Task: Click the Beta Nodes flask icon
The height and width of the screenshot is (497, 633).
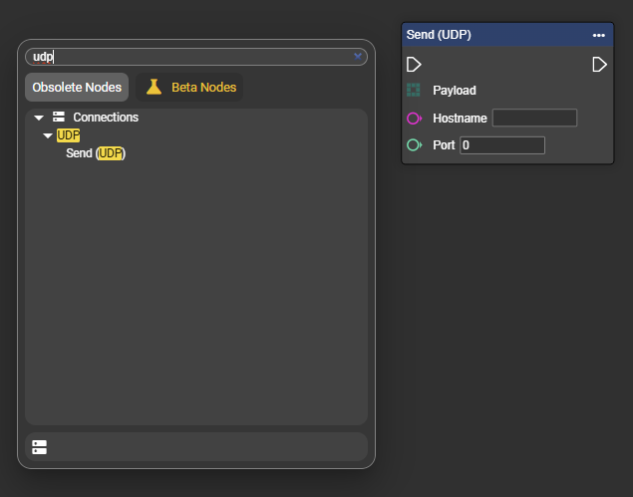Action: coord(154,88)
